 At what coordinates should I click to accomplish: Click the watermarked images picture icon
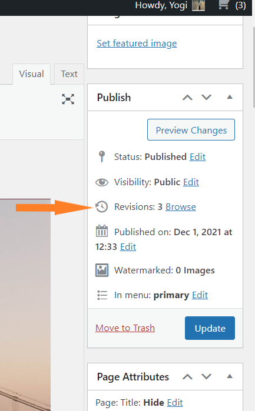coord(102,270)
